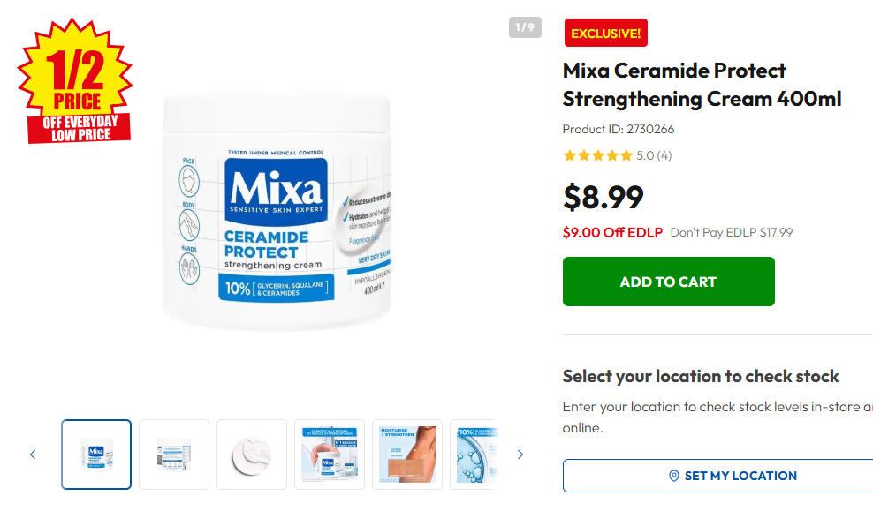Screen dimensions: 873x511
Task: Add the Mixa cream to cart
Action: coord(668,282)
